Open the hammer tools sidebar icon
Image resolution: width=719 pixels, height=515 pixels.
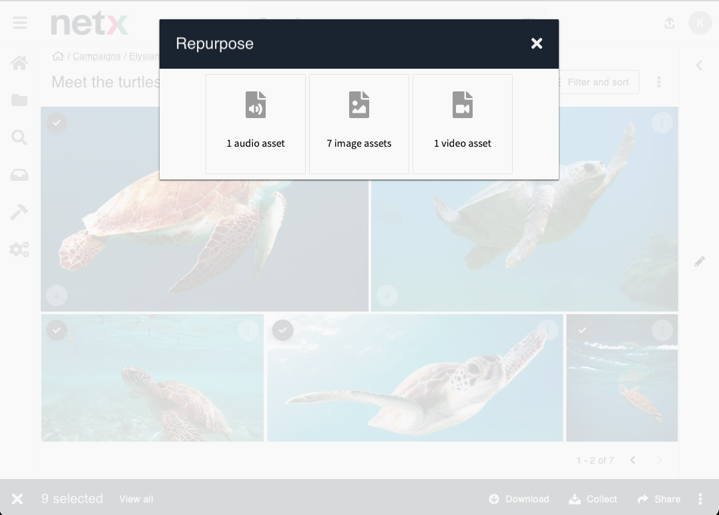pyautogui.click(x=19, y=212)
